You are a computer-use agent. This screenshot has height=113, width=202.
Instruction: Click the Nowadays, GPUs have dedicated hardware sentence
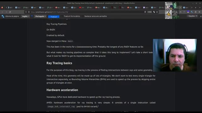(83, 97)
